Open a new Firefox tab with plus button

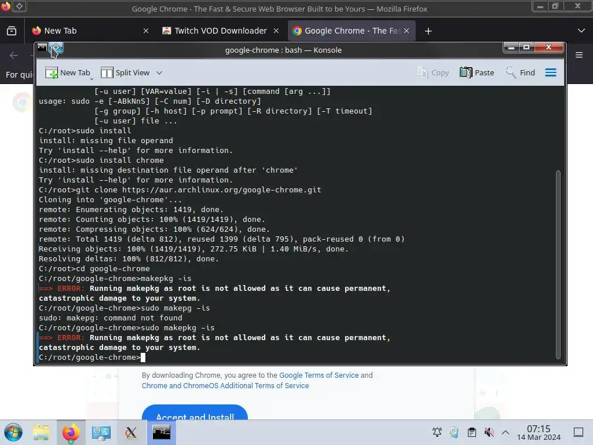point(428,31)
